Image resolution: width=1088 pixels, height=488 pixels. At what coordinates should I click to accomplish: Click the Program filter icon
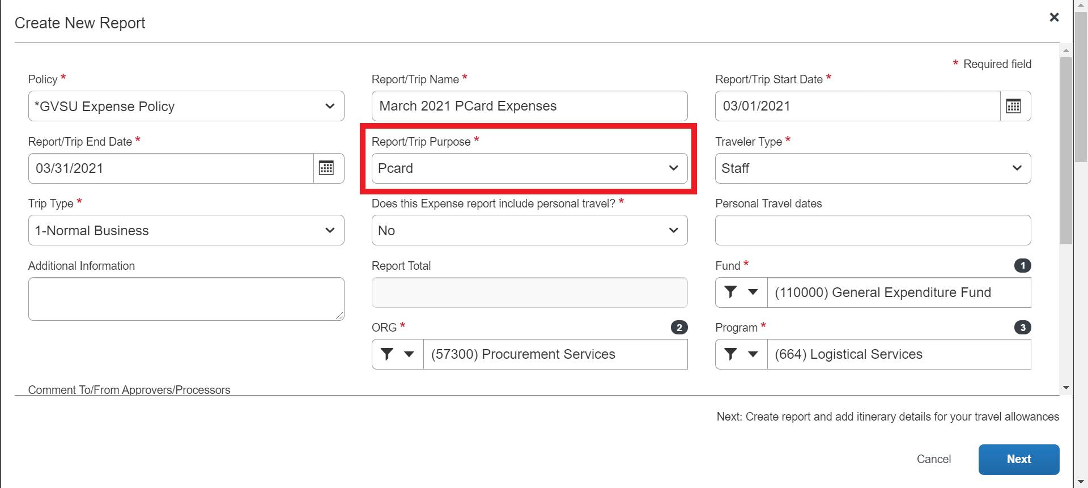point(731,354)
